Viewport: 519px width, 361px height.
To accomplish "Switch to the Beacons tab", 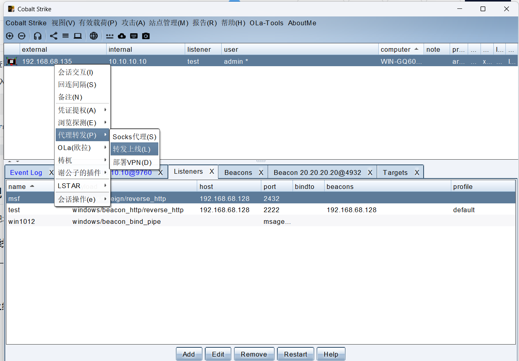I will [x=238, y=172].
